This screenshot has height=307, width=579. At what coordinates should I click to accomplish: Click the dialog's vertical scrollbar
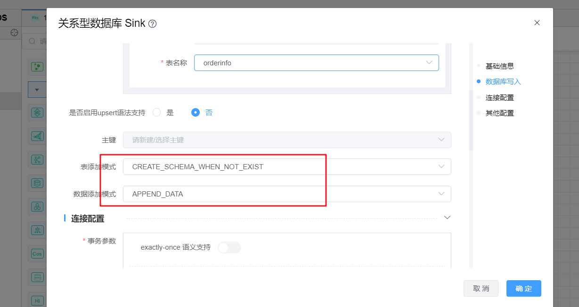click(x=471, y=120)
